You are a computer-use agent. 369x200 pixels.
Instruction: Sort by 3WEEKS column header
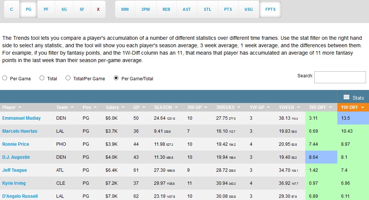[x=228, y=107]
